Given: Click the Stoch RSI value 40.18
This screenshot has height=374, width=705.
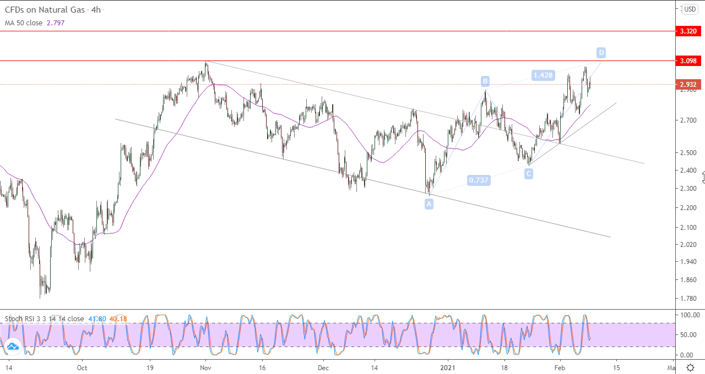Looking at the screenshot, I should pyautogui.click(x=118, y=318).
